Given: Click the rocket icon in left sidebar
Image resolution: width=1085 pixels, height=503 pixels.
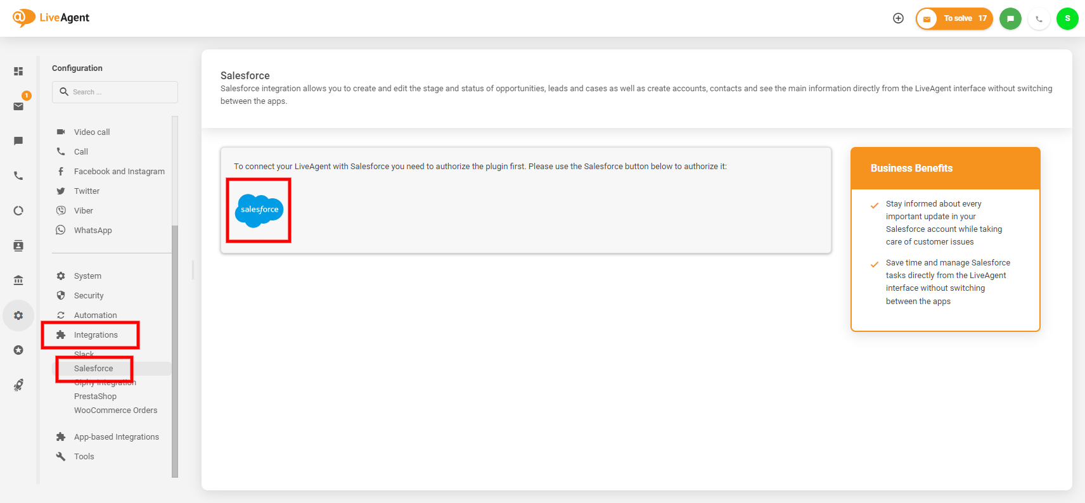Looking at the screenshot, I should (x=18, y=385).
